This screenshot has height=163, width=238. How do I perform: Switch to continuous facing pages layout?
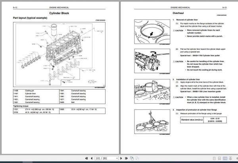pyautogui.click(x=230, y=159)
